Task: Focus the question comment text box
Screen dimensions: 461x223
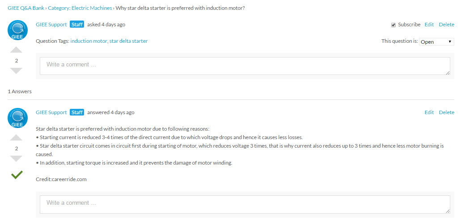Action: [x=245, y=66]
